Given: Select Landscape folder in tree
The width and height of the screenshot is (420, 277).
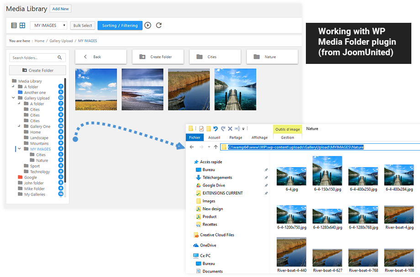Looking at the screenshot, I should pos(39,138).
